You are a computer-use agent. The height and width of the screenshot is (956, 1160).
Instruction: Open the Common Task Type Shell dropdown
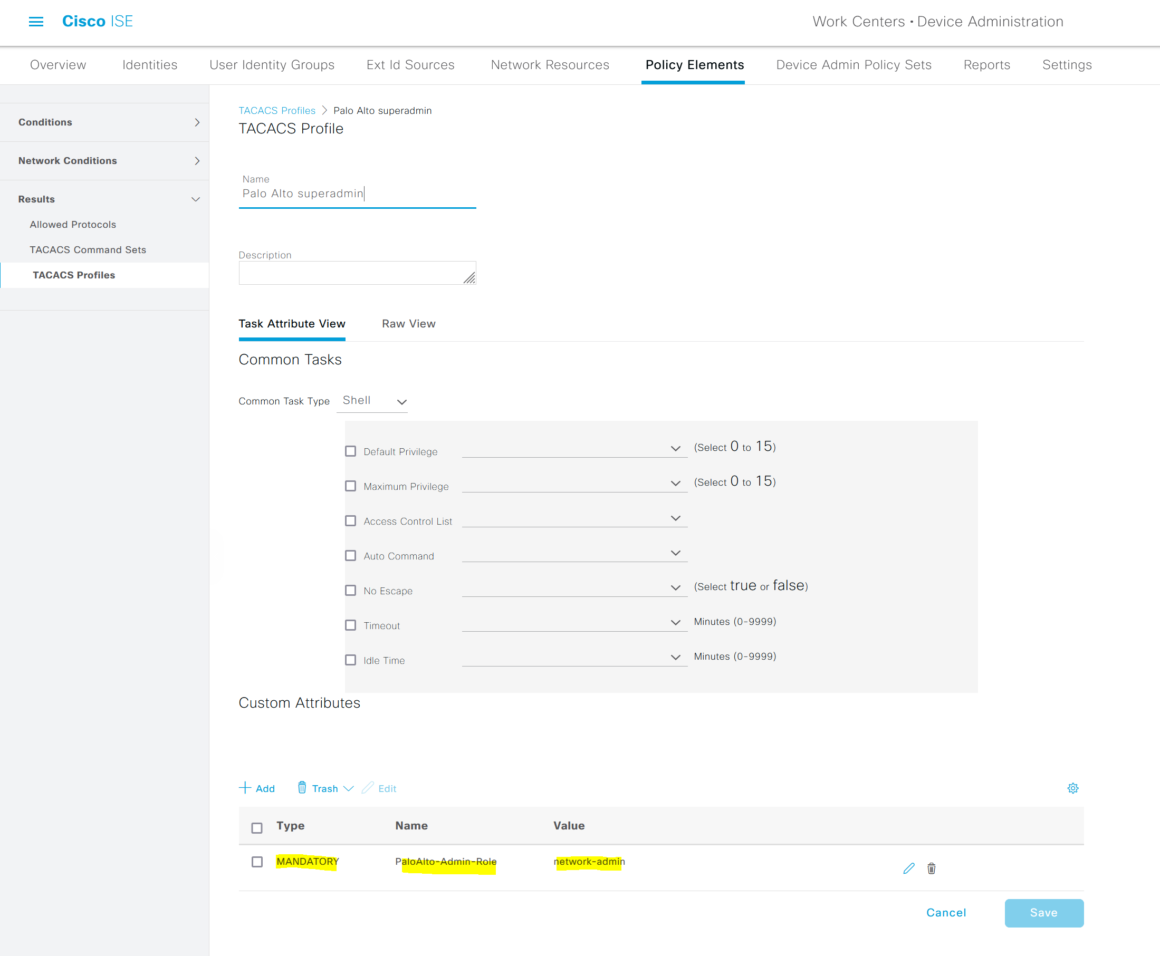pyautogui.click(x=372, y=401)
